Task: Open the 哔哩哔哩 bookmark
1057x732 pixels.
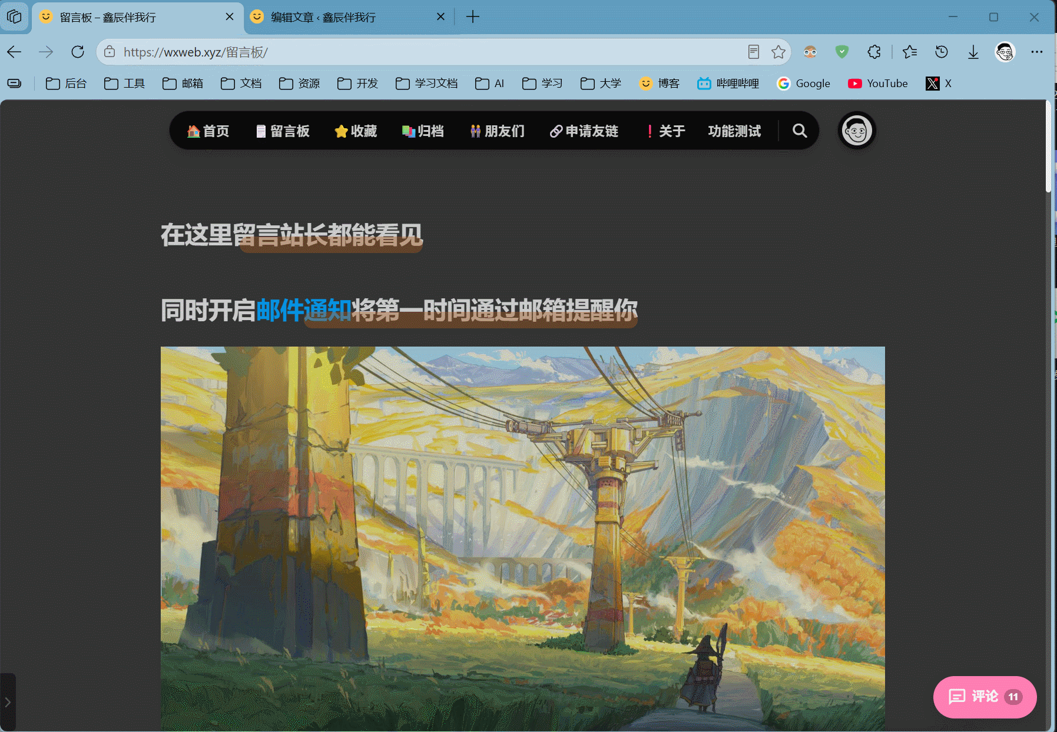Action: click(x=728, y=84)
